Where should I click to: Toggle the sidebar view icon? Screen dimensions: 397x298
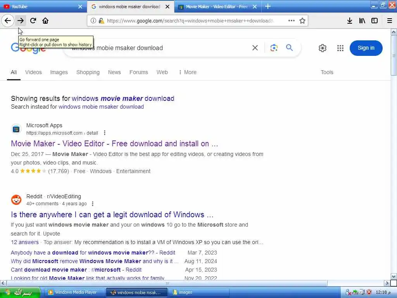(x=375, y=21)
